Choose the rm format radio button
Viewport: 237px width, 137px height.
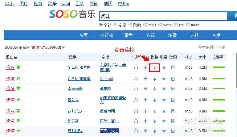176,25
